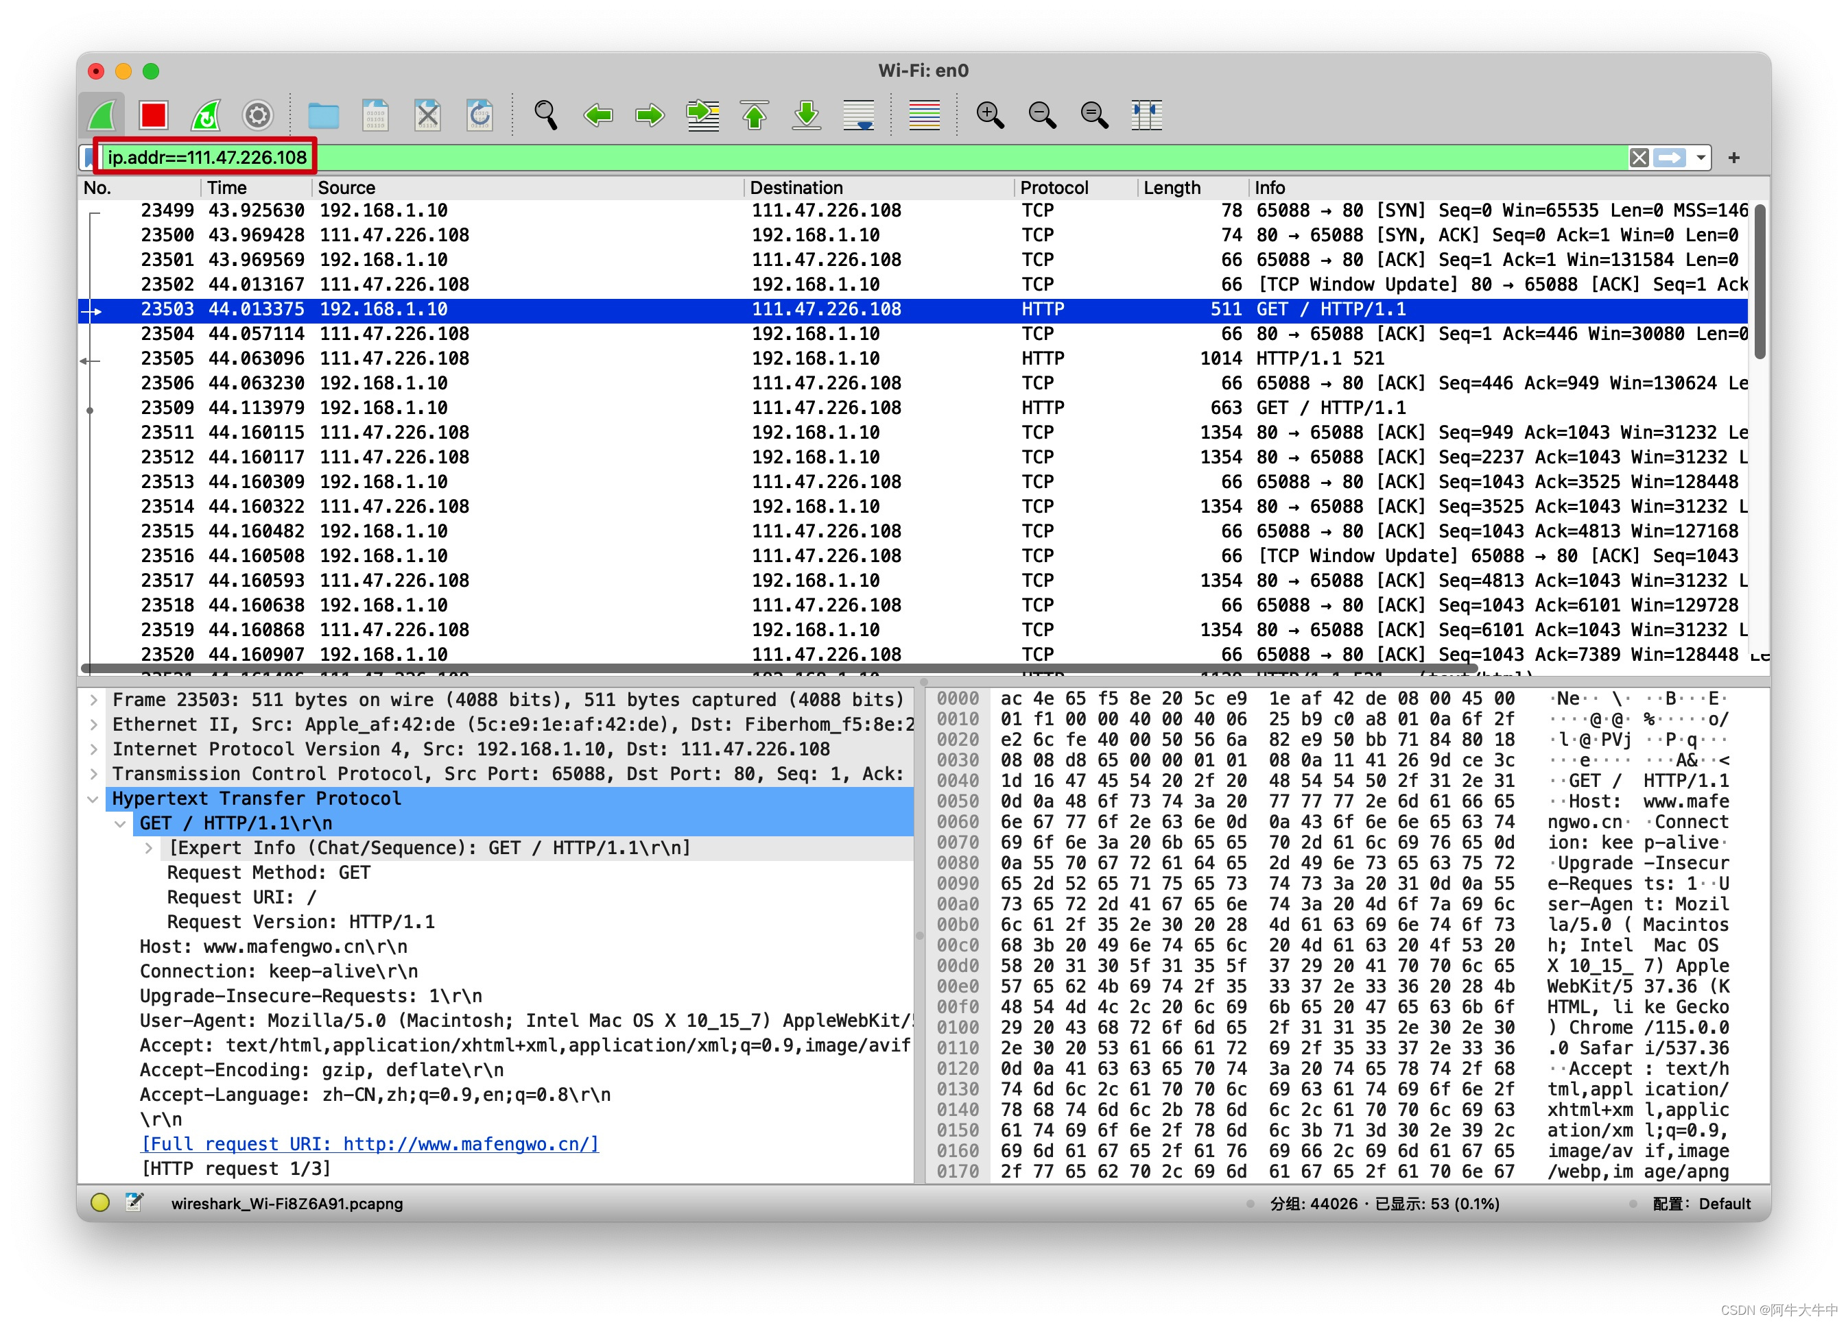
Task: Click the resize columns to fit icon
Action: pyautogui.click(x=1146, y=114)
